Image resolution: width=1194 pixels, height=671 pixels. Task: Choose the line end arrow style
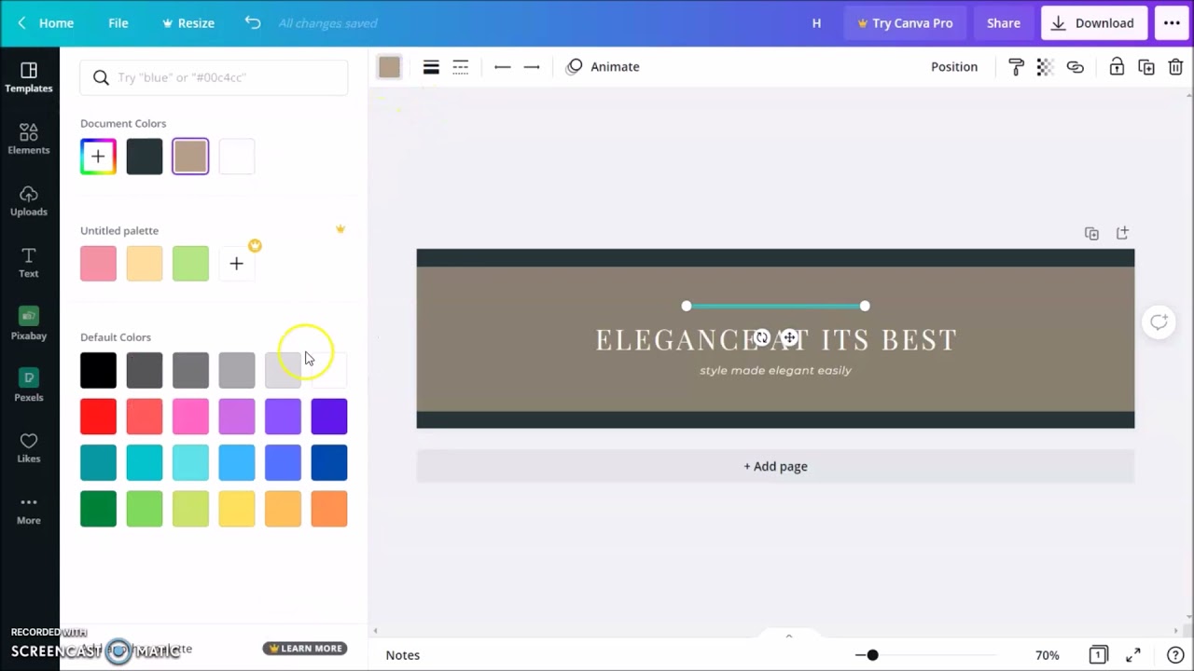(532, 66)
